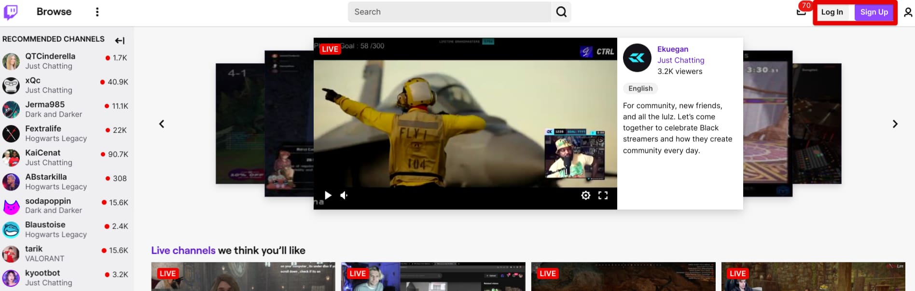Click the English language tag
Screen dimensions: 915x291
tap(640, 88)
